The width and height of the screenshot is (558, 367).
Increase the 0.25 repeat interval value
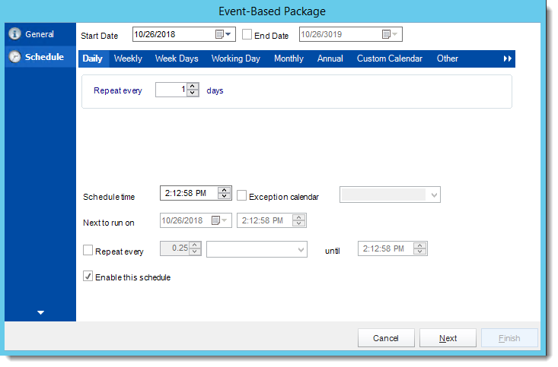[195, 245]
